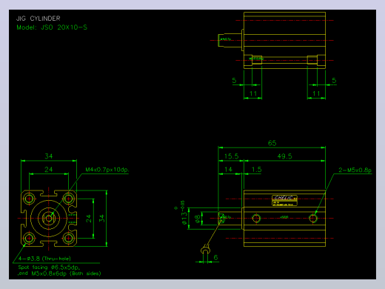The width and height of the screenshot is (385, 289).
Task: Click the "M4x0.7px10dp." thread callout
Action: point(107,170)
